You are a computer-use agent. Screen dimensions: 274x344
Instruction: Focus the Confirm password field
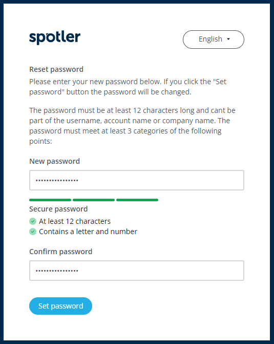[x=137, y=271]
